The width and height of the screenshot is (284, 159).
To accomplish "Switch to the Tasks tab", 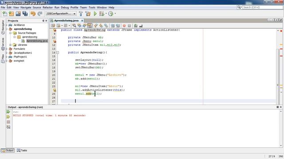I will (x=22, y=150).
